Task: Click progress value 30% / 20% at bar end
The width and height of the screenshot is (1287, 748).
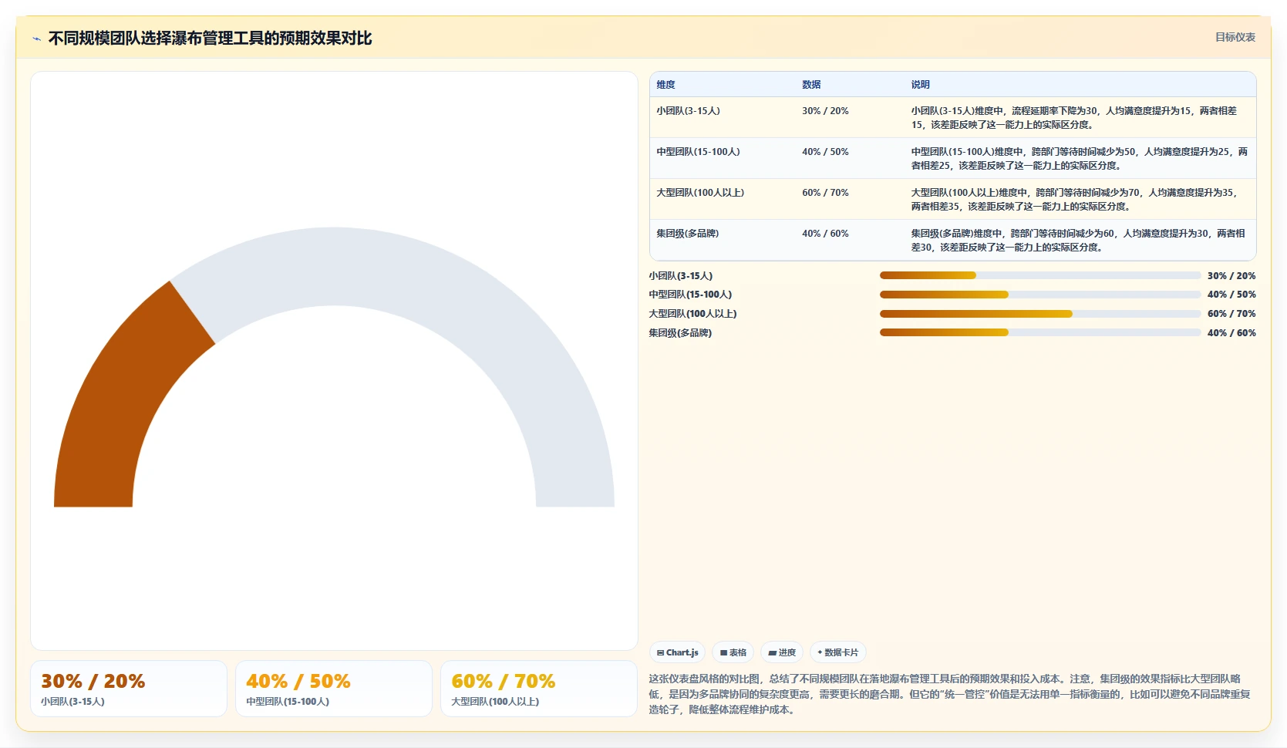Action: [1231, 276]
